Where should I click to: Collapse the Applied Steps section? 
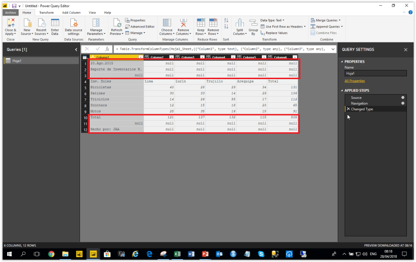coord(342,90)
